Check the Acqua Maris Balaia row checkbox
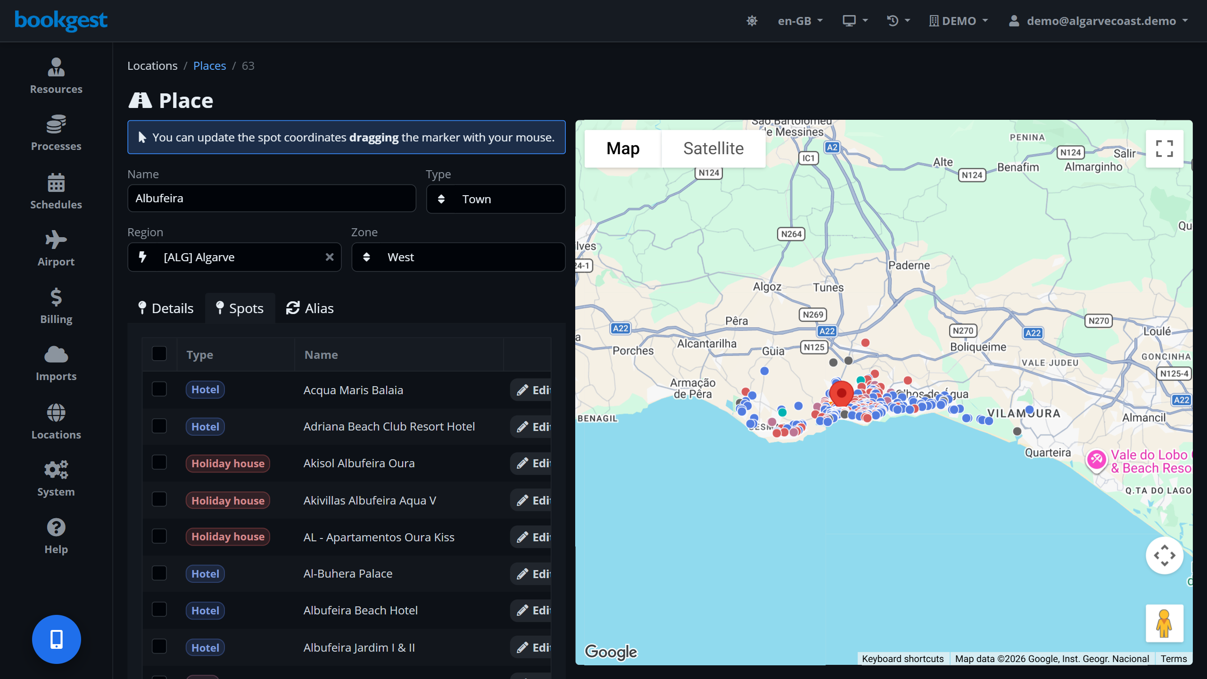Image resolution: width=1207 pixels, height=679 pixels. click(159, 389)
